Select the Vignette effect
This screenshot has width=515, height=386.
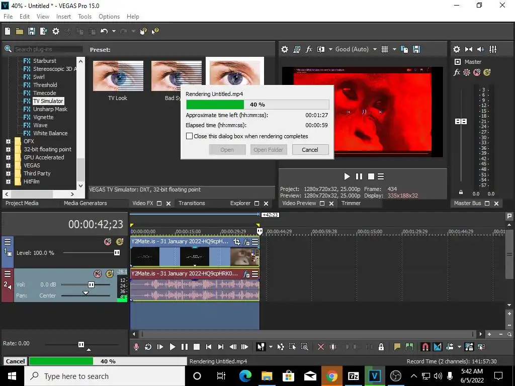pyautogui.click(x=43, y=117)
